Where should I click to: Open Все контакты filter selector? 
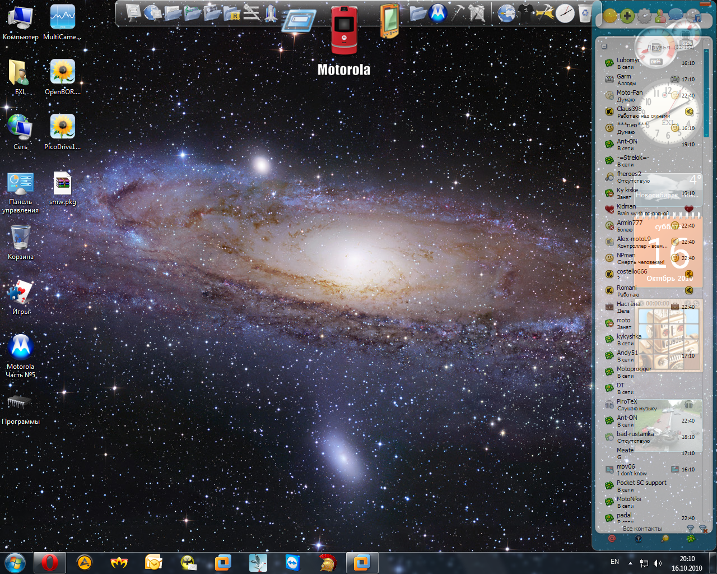[x=642, y=529]
